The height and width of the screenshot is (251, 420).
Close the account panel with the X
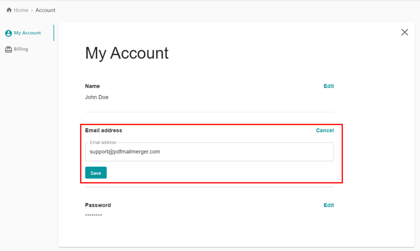pos(404,32)
